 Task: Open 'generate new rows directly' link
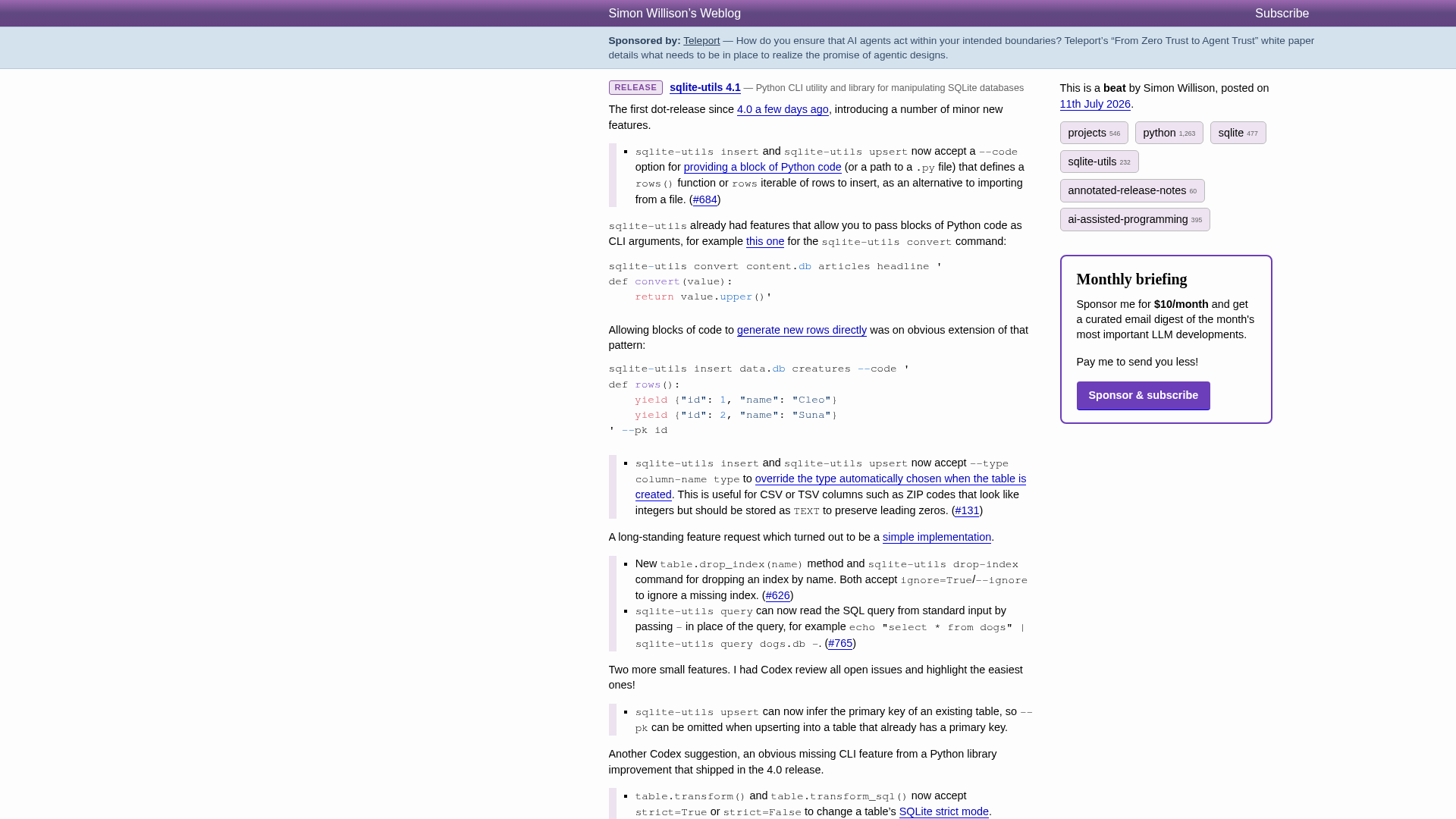(802, 330)
